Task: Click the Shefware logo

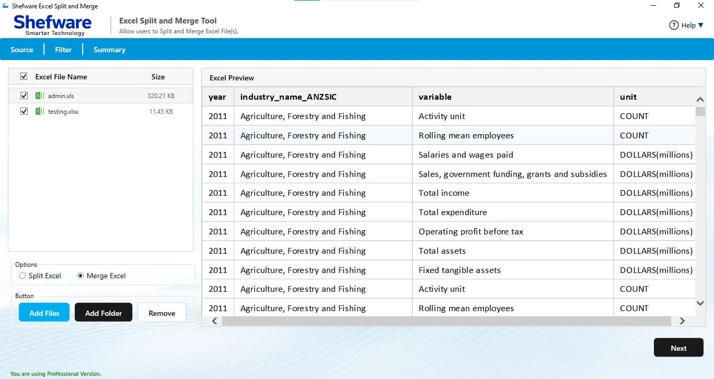Action: [52, 25]
